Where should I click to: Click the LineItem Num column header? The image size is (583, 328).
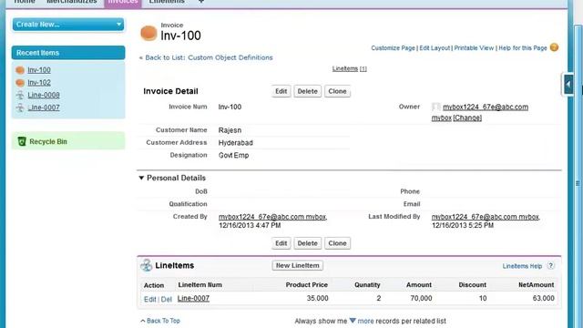[200, 285]
